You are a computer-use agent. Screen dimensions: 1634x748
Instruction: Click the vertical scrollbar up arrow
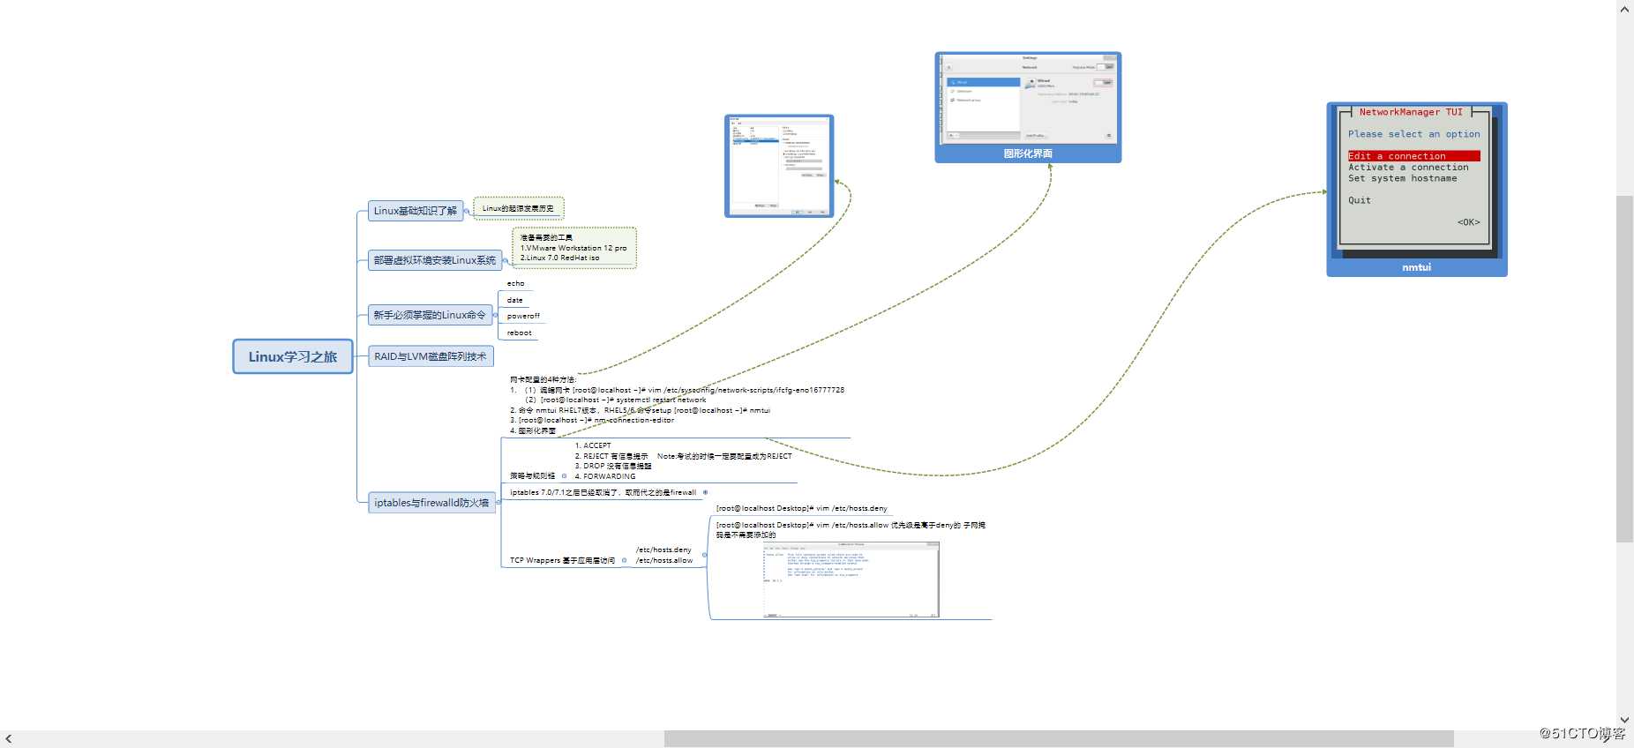click(x=1625, y=9)
